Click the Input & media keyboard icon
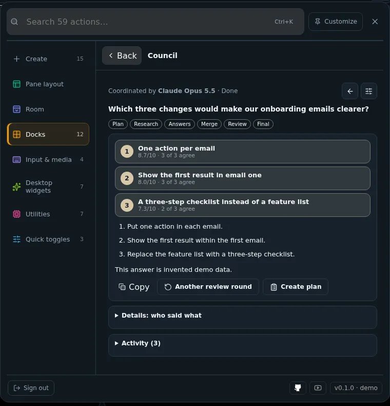This screenshot has width=390, height=406. (16, 159)
